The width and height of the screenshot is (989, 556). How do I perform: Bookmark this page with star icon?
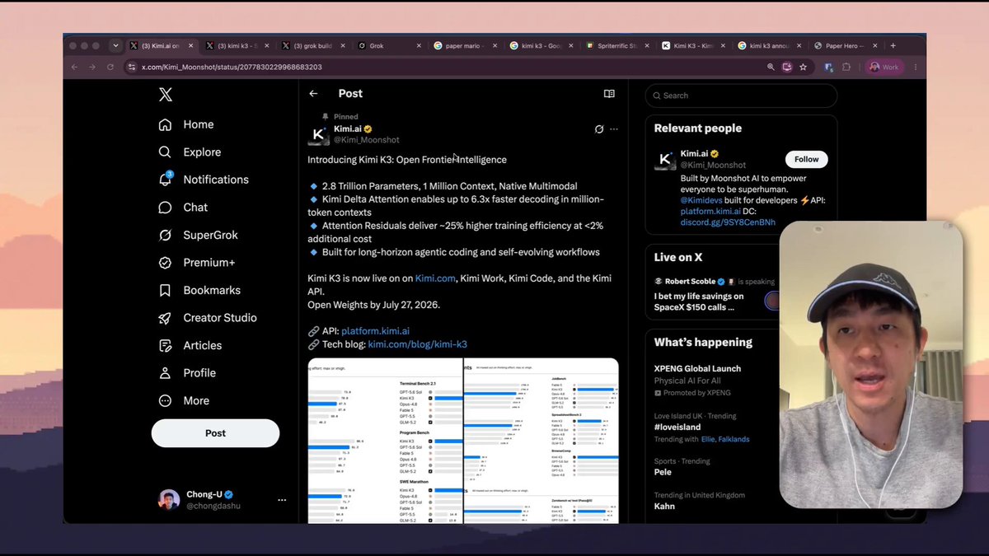click(803, 67)
